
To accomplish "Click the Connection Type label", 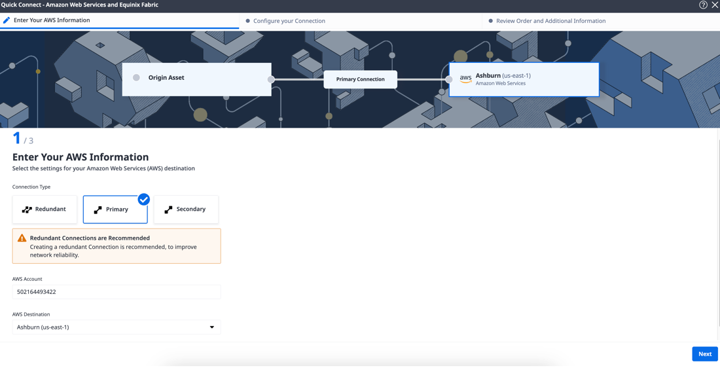I will (x=31, y=187).
